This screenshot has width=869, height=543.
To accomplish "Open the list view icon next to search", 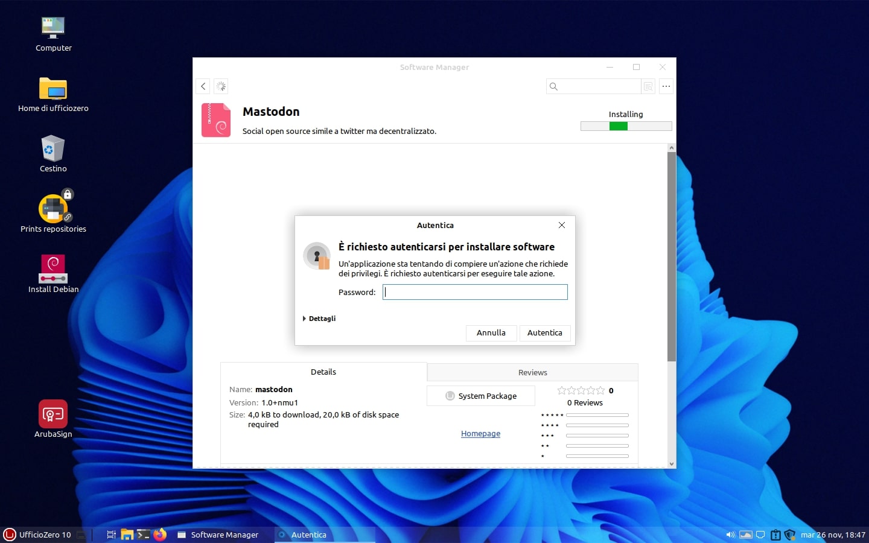I will (648, 86).
